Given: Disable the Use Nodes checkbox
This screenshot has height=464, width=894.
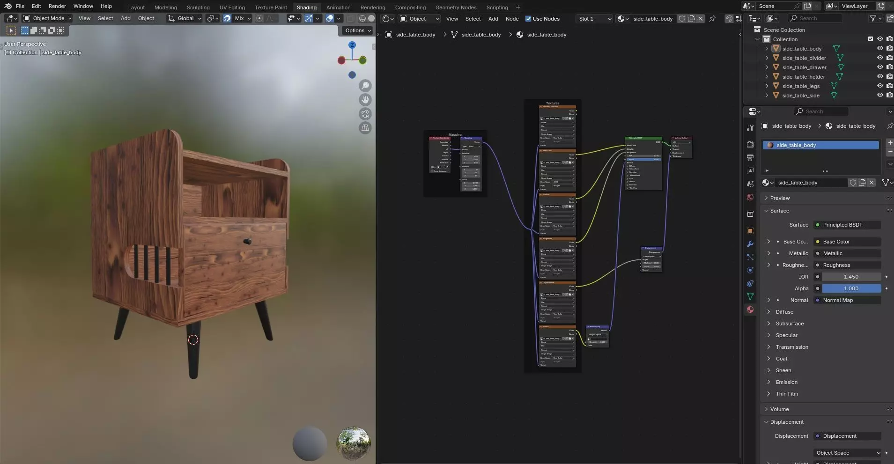Looking at the screenshot, I should coord(528,19).
